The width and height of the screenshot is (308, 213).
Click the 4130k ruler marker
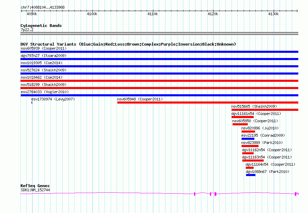pyautogui.click(x=273, y=14)
